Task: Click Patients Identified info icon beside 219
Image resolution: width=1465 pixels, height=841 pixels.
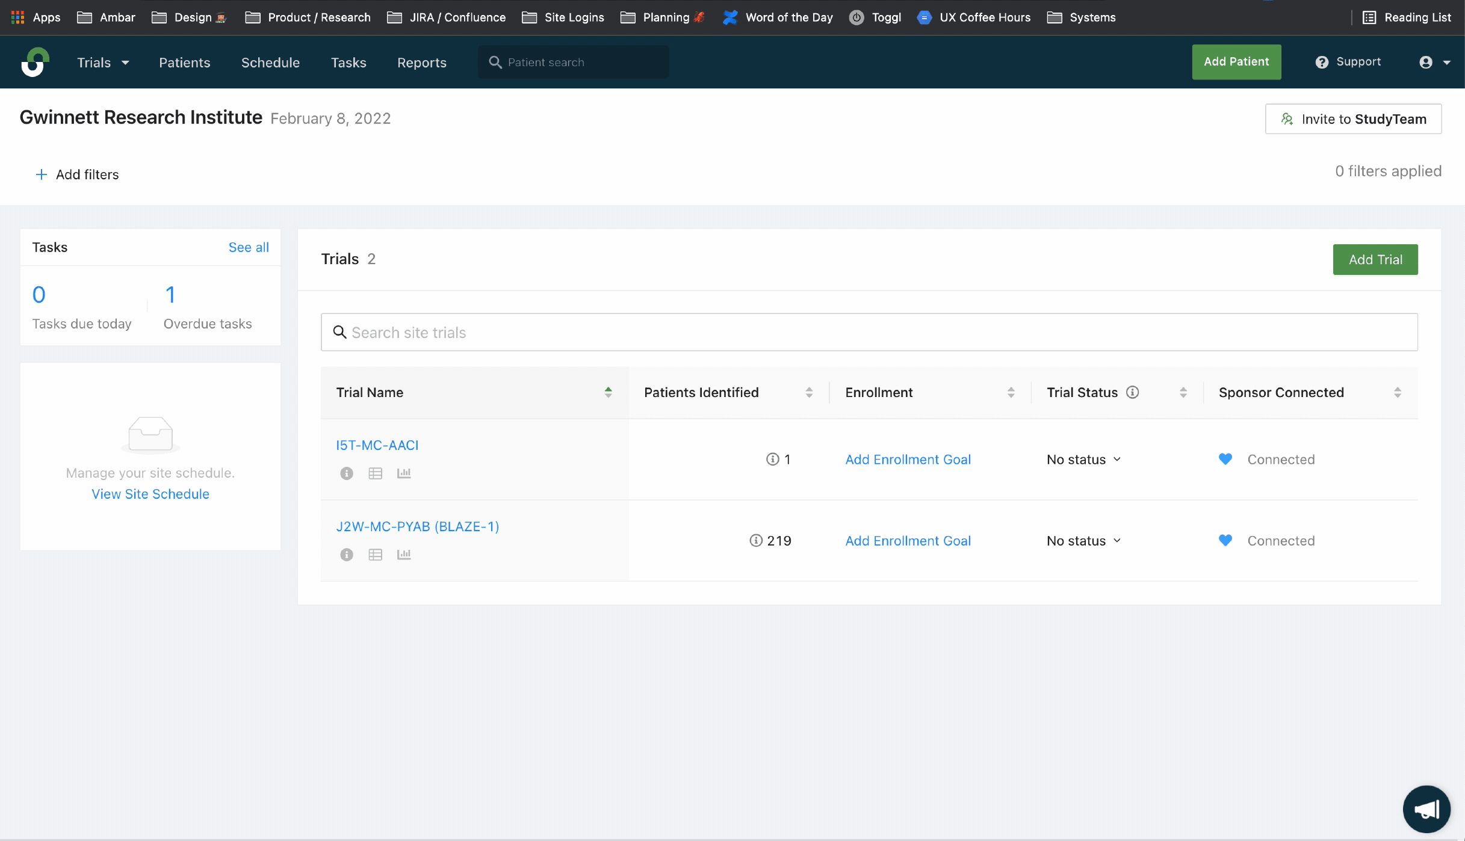Action: pyautogui.click(x=756, y=540)
